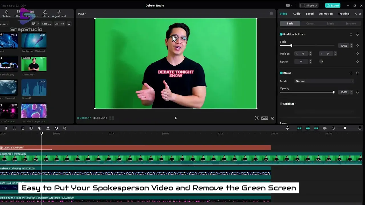
Task: Click the Position Y stepper arrows
Action: pos(335,54)
